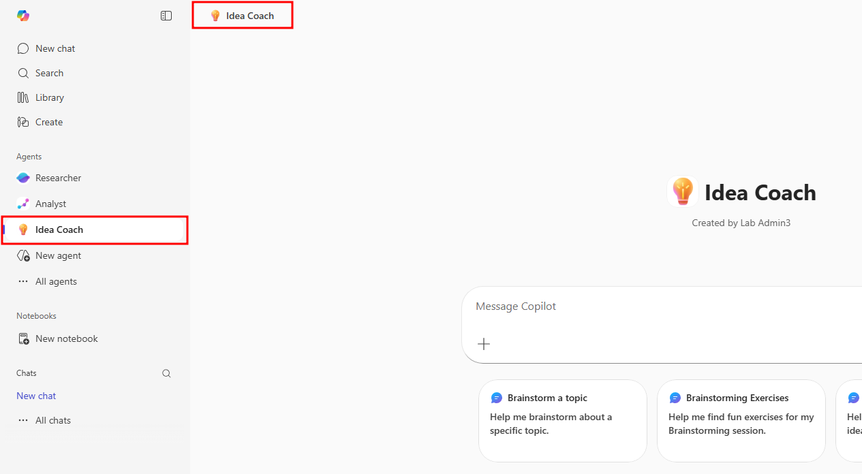
Task: Select the Brainstorming Exercises prompt card
Action: pyautogui.click(x=741, y=421)
